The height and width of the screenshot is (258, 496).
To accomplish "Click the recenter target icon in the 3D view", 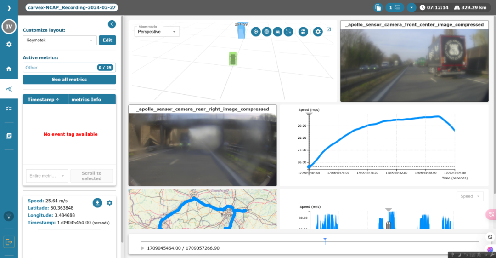I will (x=256, y=32).
